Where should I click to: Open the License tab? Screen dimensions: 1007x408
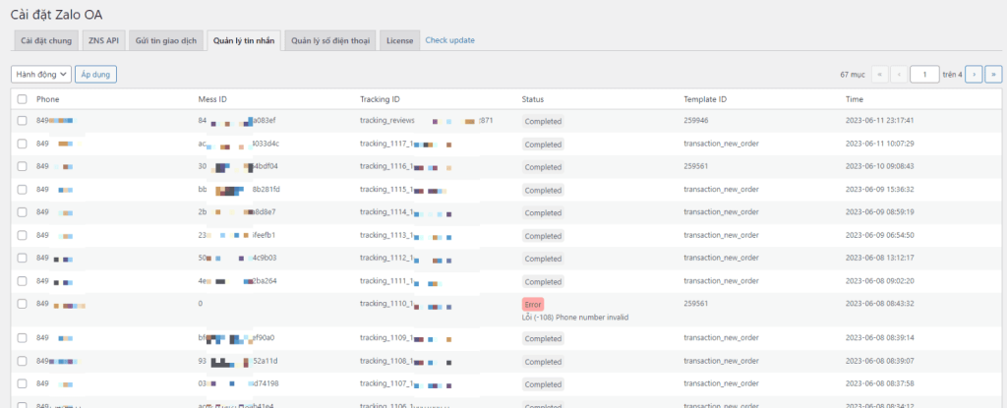[x=399, y=40]
